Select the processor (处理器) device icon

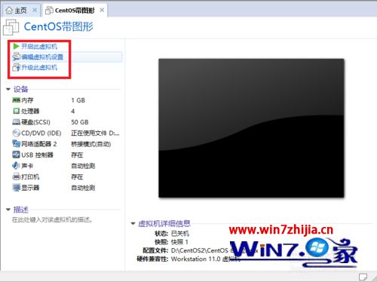coord(16,111)
